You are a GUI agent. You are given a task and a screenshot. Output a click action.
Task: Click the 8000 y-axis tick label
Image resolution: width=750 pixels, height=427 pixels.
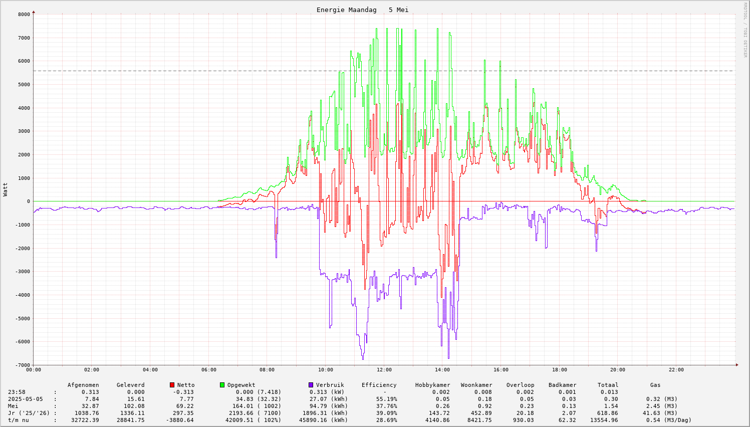(24, 14)
